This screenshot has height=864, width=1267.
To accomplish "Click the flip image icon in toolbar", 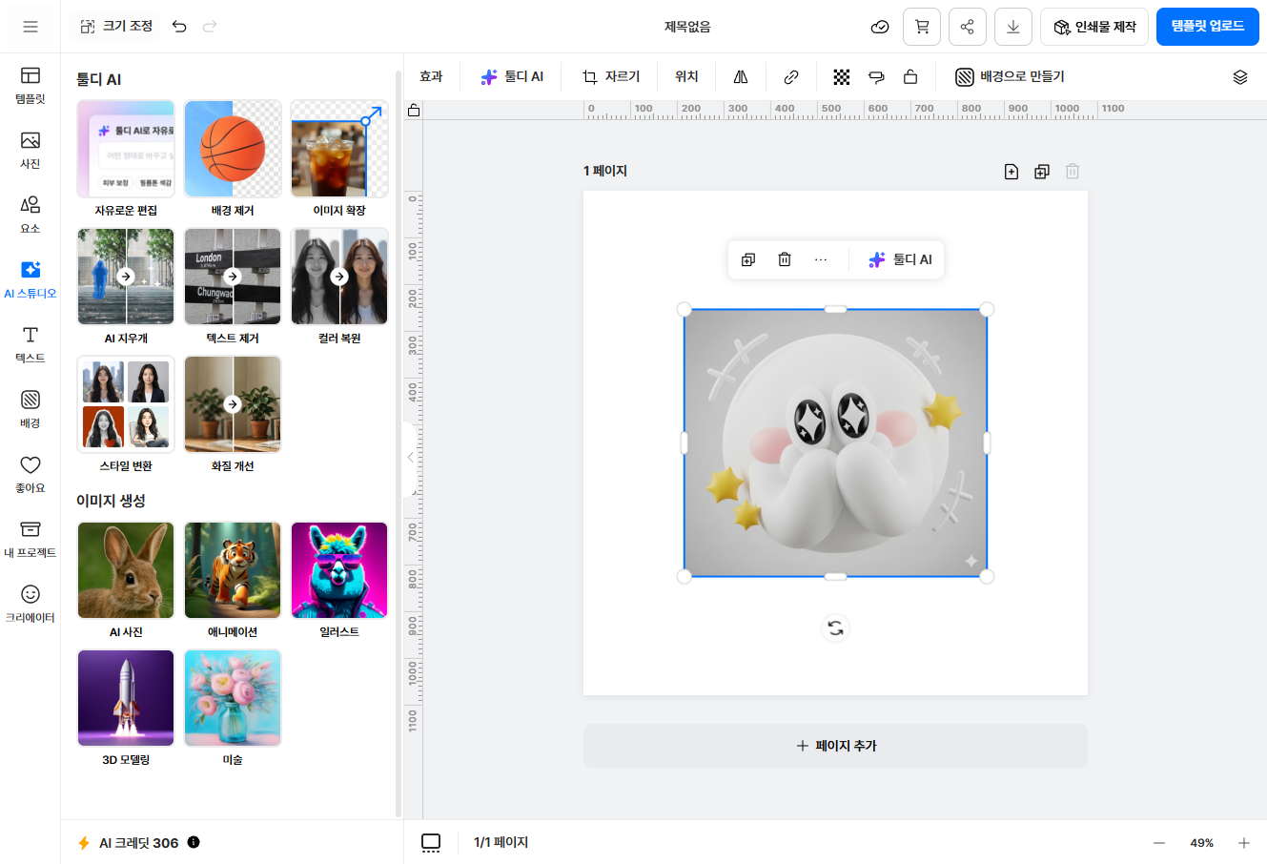I will [x=741, y=77].
